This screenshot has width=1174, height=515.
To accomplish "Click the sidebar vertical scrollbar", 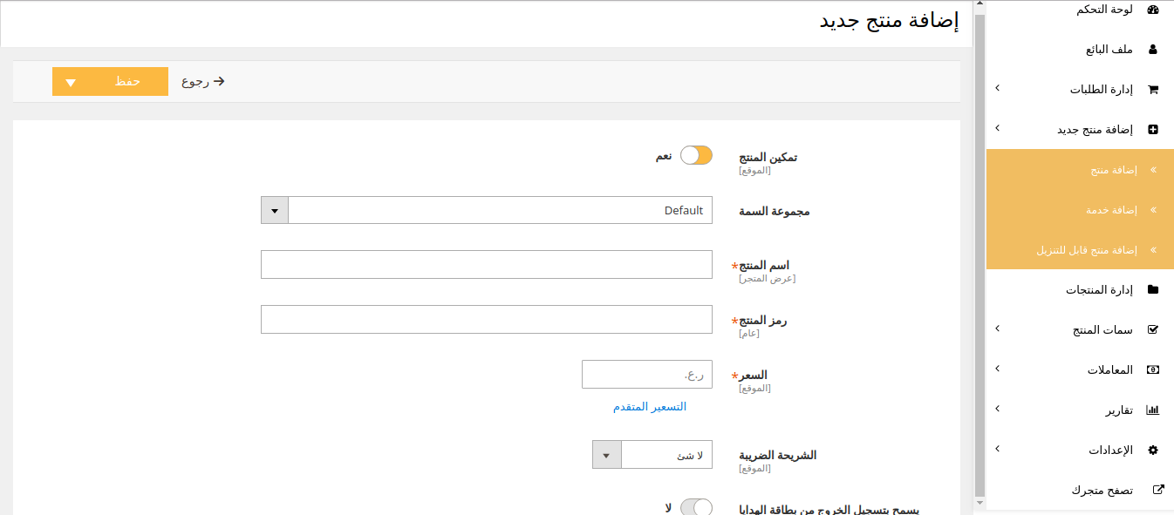I will click(x=979, y=253).
